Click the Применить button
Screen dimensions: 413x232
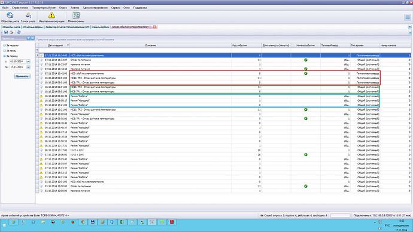point(22,77)
